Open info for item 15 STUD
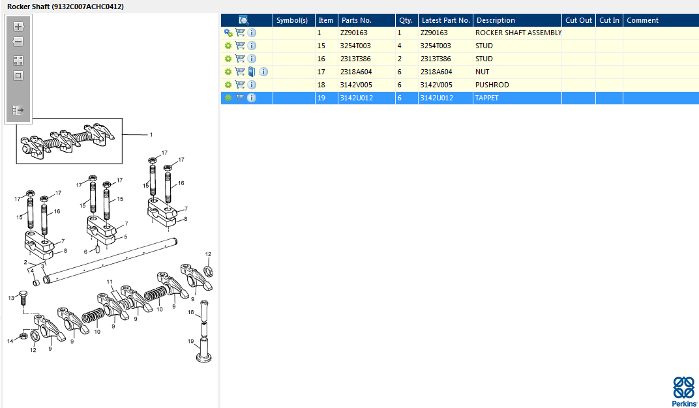The width and height of the screenshot is (699, 408). (x=252, y=46)
